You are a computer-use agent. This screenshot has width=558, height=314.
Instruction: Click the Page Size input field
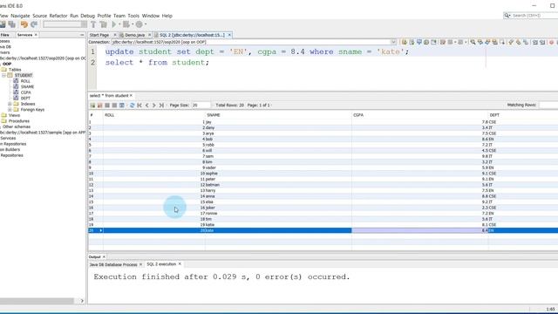tap(201, 106)
